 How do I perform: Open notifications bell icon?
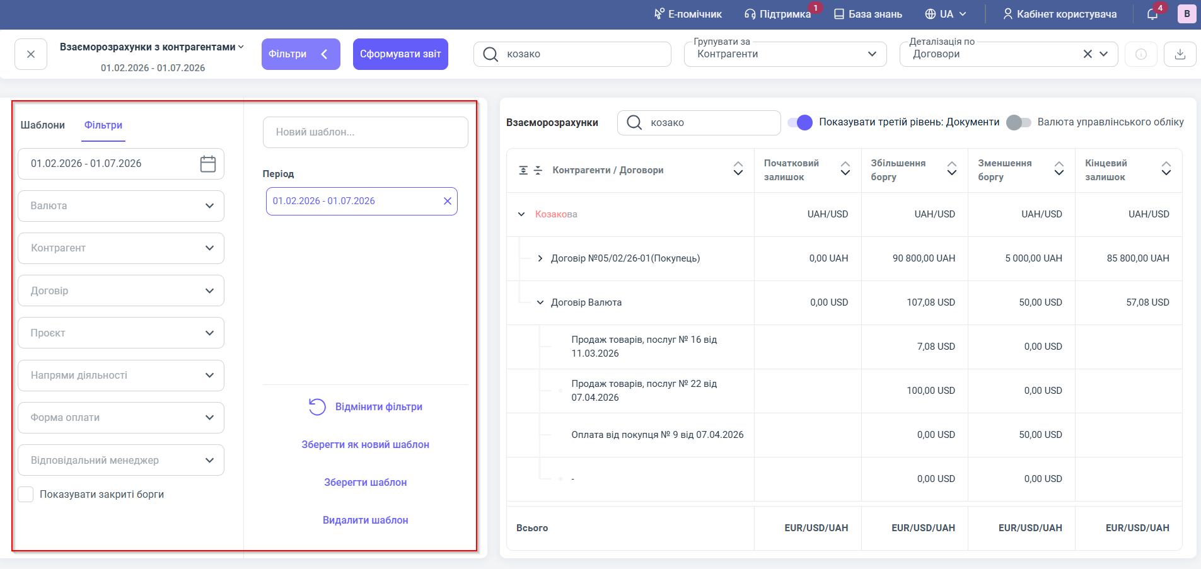[x=1152, y=14]
